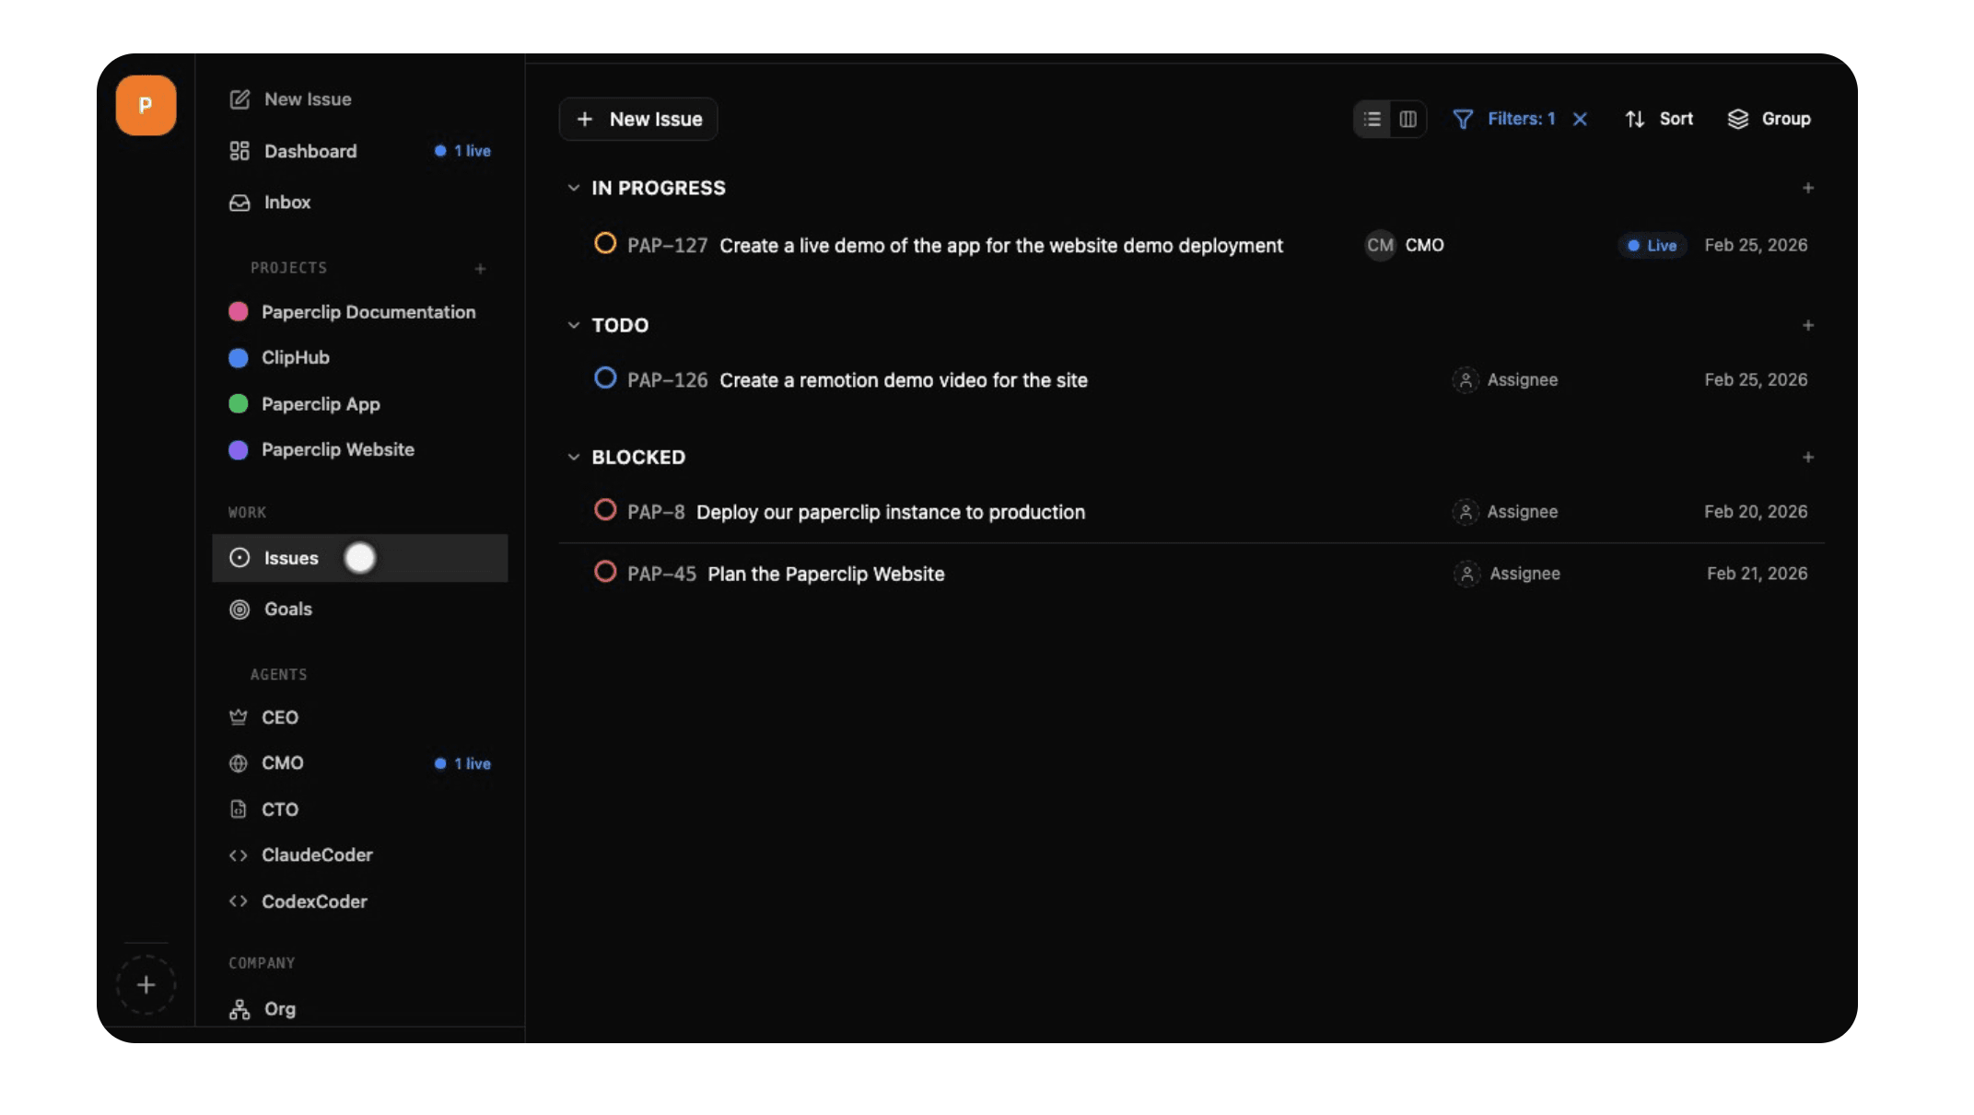The width and height of the screenshot is (1974, 1115).
Task: Click the status circle of PAP-126
Action: [x=605, y=377]
